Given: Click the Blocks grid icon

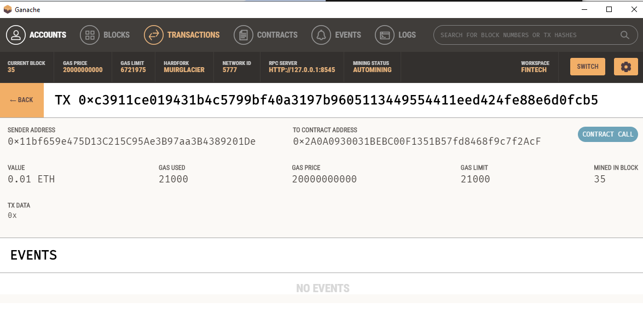Looking at the screenshot, I should tap(90, 35).
